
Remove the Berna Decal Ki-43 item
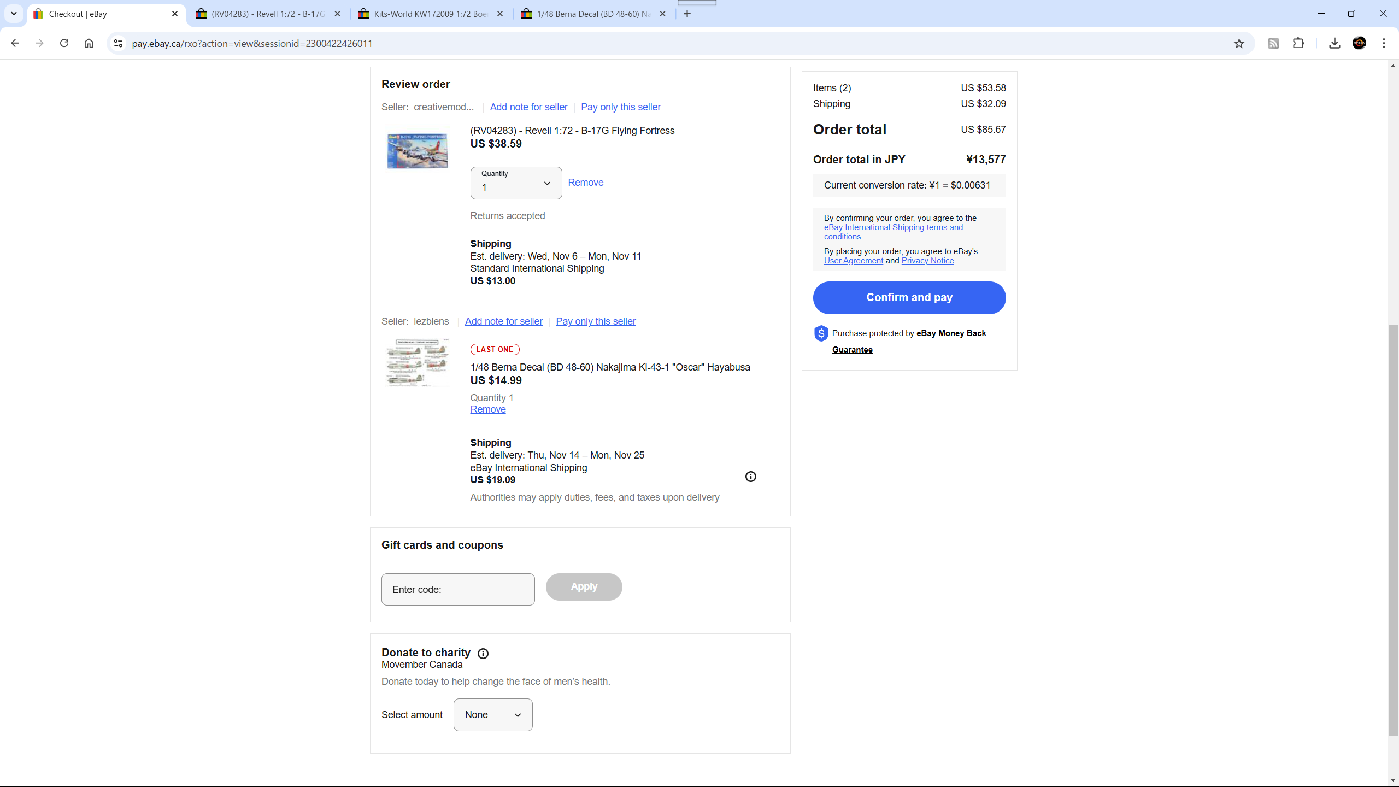pos(487,409)
